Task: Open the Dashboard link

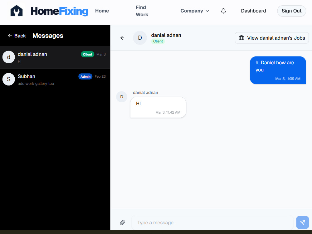Action: tap(253, 11)
